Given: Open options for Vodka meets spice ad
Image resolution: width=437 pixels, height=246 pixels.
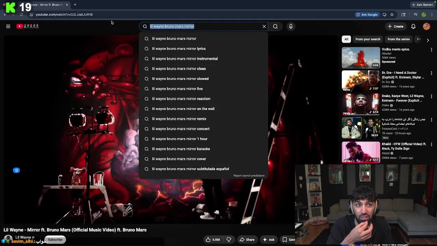Looking at the screenshot, I should coord(432,50).
